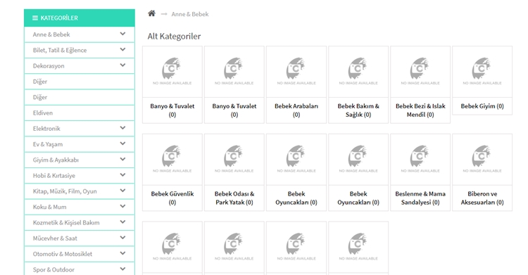Expand Dekorasyon category chevron
The width and height of the screenshot is (528, 275).
click(x=122, y=65)
